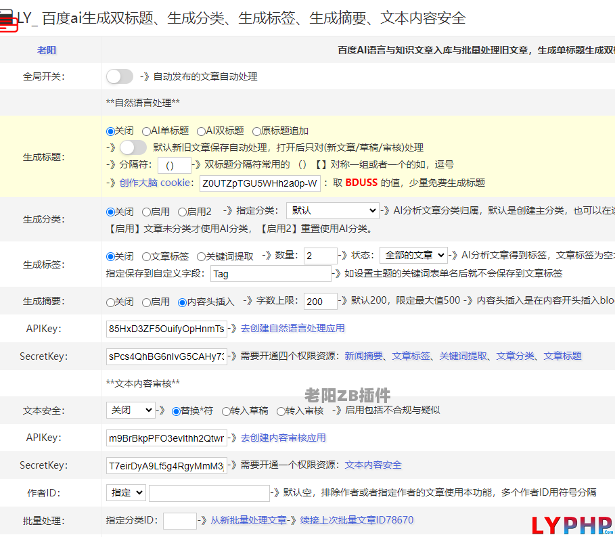Select 关键词提取 radio for 生成标签
This screenshot has width=615, height=537.
(x=201, y=257)
